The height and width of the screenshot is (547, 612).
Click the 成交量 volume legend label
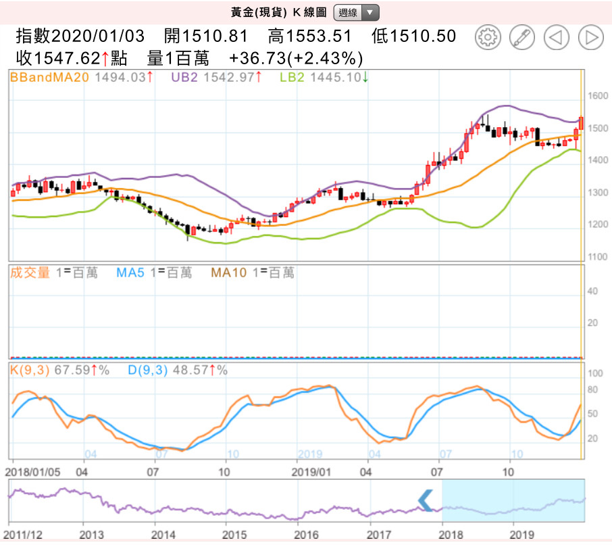pos(30,272)
